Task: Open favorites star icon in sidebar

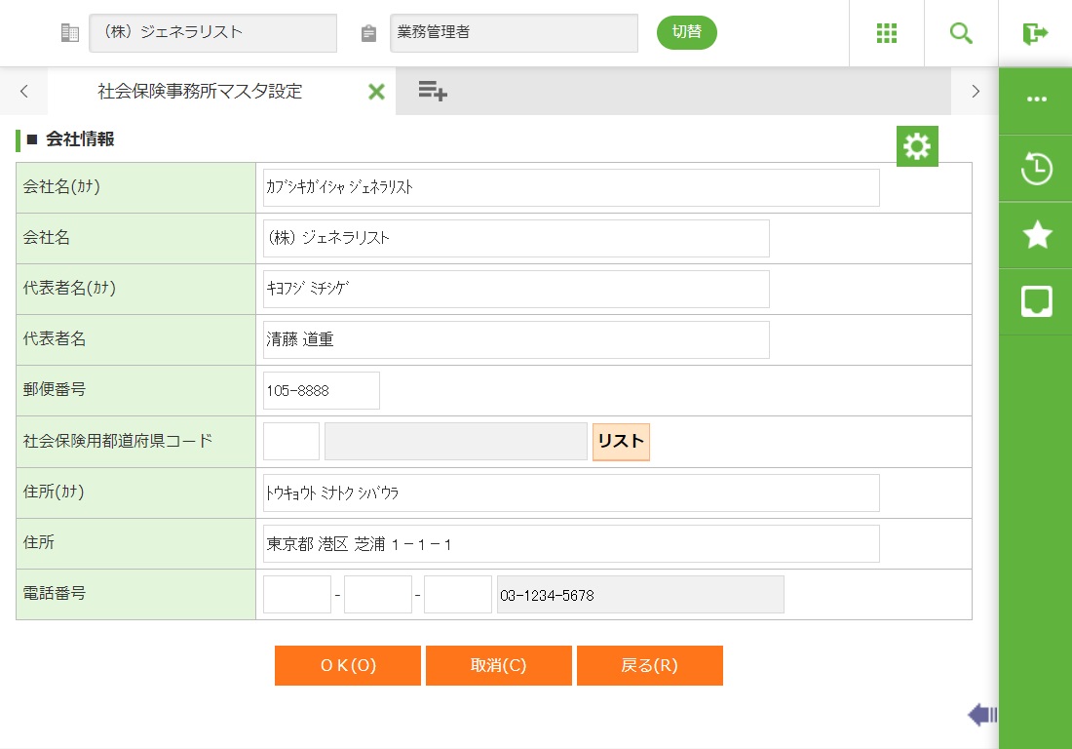Action: (1036, 235)
